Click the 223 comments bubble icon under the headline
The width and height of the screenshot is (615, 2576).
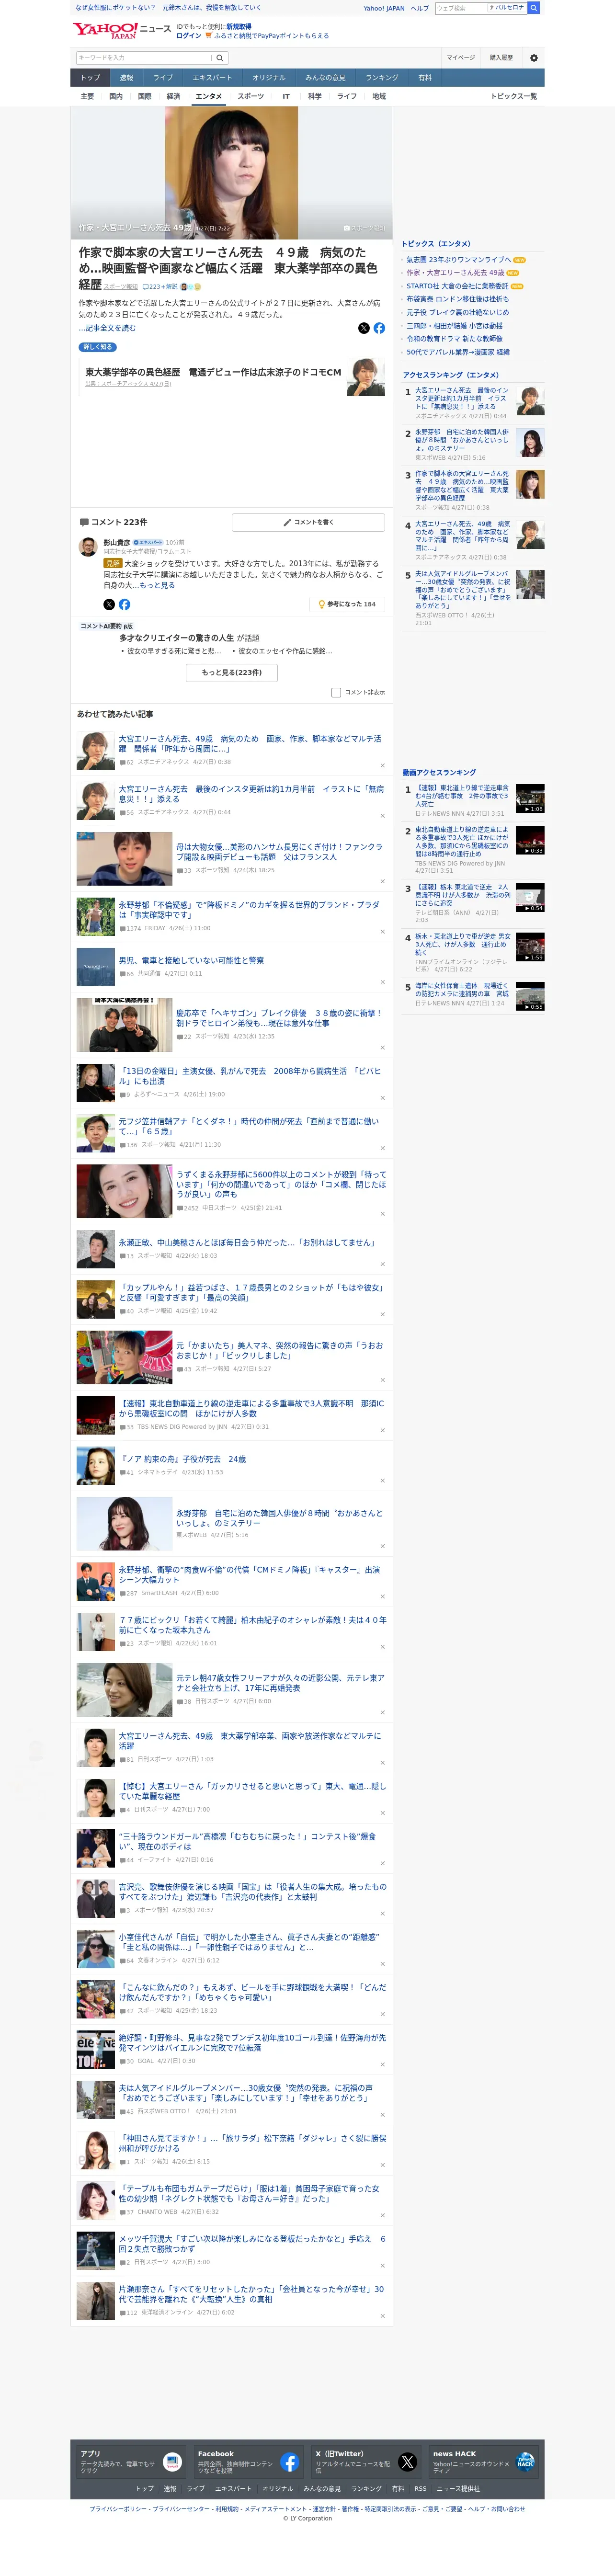point(146,286)
